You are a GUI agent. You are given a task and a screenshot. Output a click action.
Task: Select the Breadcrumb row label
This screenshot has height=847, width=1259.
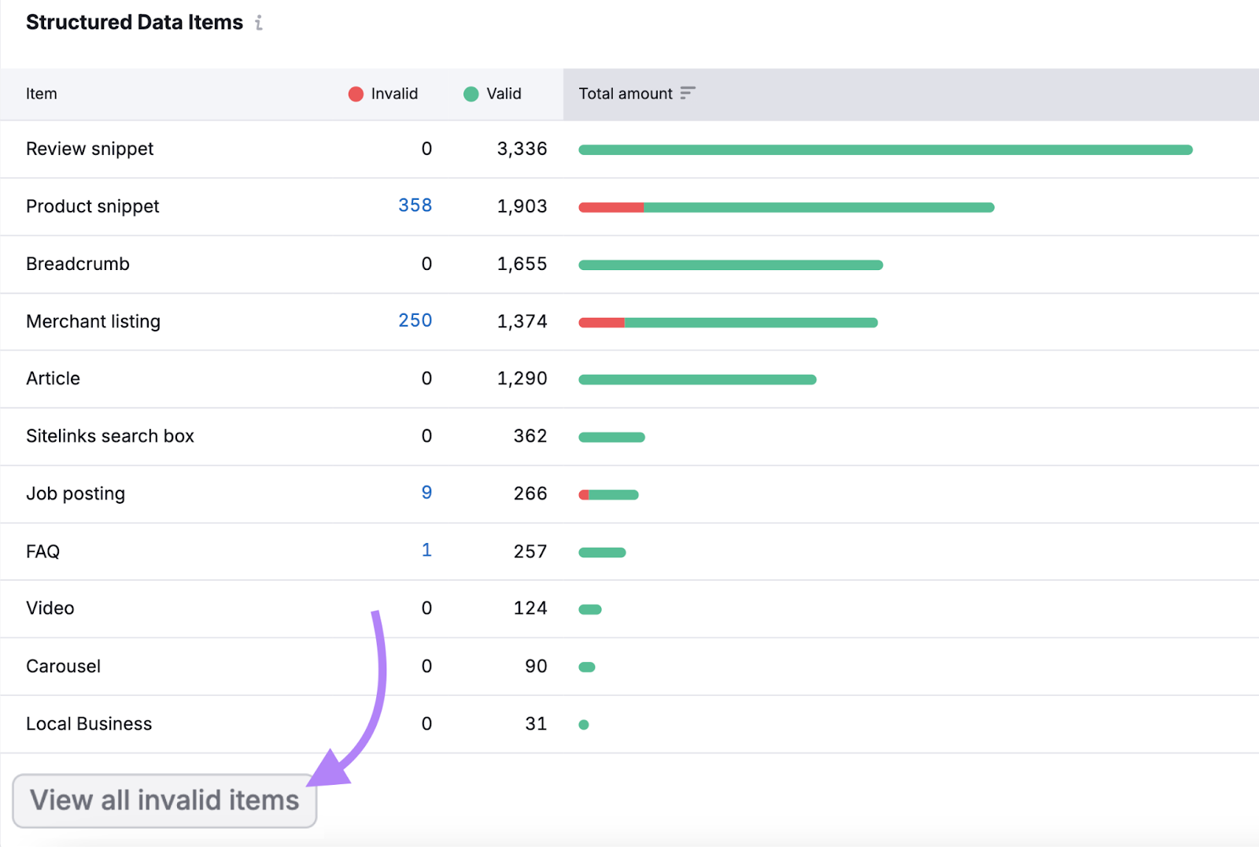point(78,264)
